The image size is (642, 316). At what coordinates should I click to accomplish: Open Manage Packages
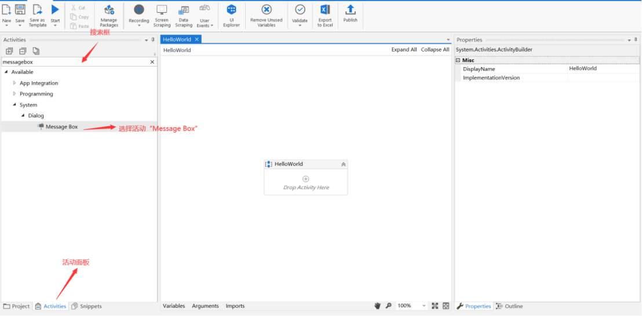[109, 16]
